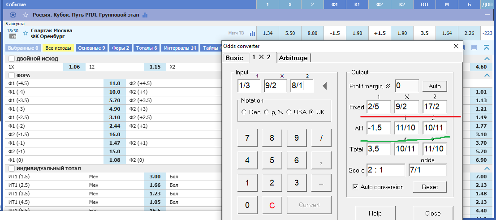This screenshot has width=496, height=220.
Task: Select the 12 double chance odds 1.15
Action: click(x=155, y=67)
